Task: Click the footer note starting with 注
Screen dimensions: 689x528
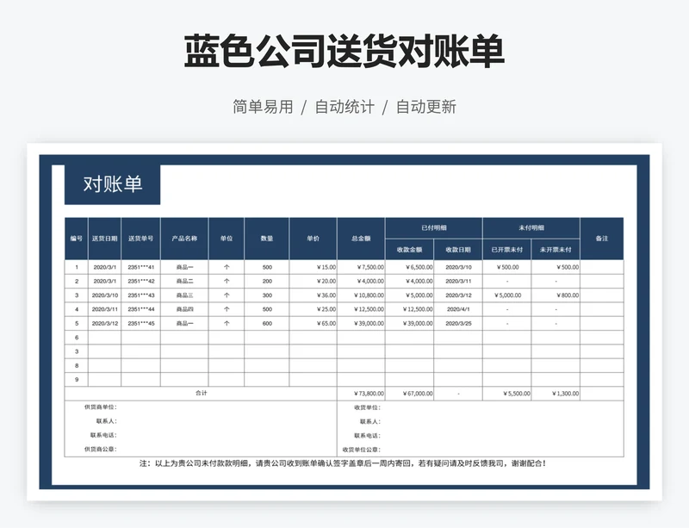Action: coord(343,463)
